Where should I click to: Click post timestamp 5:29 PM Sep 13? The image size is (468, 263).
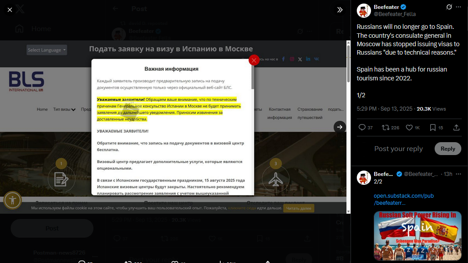384,109
